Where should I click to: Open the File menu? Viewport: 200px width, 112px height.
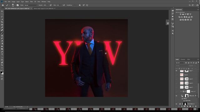[6, 2]
